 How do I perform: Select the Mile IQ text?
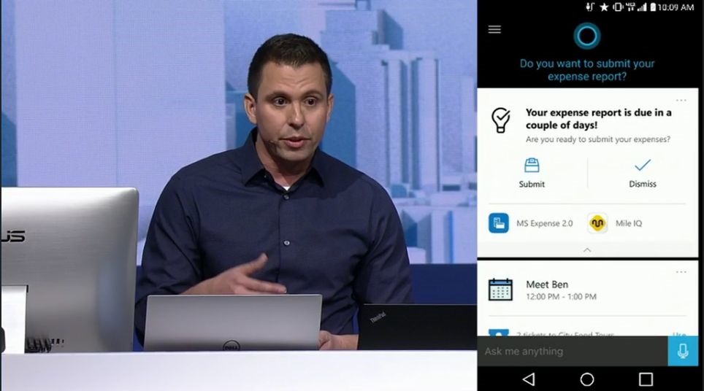coord(629,223)
